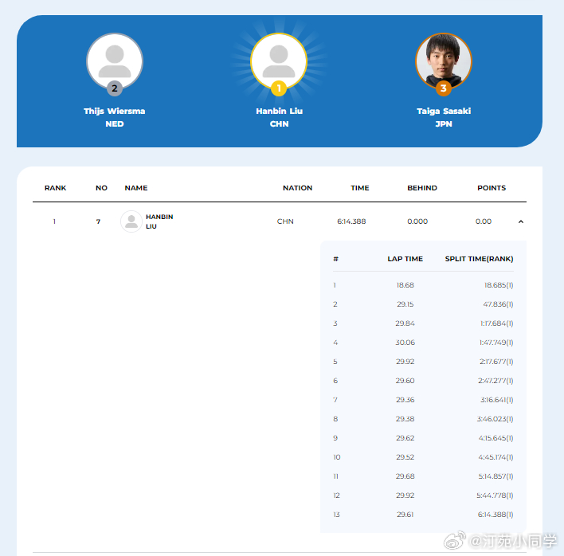Select lap time 18.68
The image size is (564, 556).
[405, 285]
